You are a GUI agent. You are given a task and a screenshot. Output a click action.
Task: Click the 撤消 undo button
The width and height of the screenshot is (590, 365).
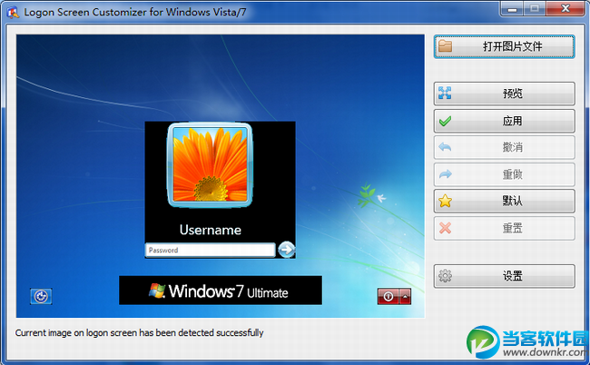[x=504, y=147]
